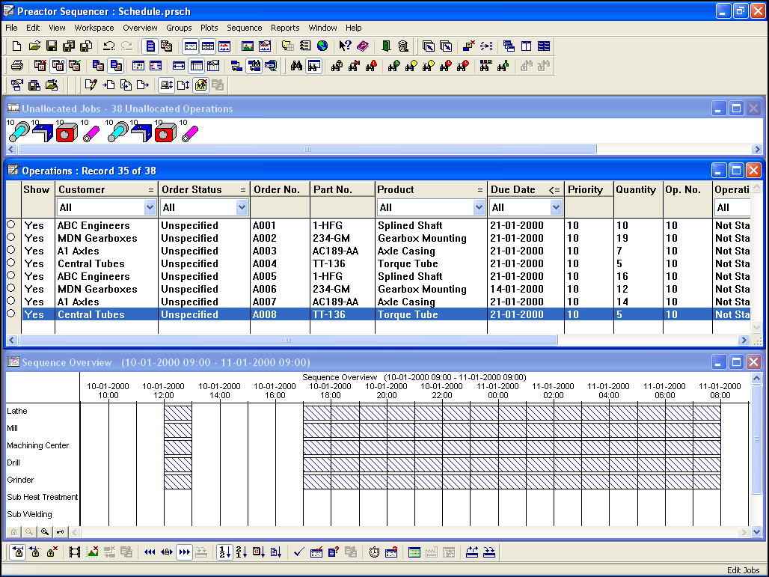The width and height of the screenshot is (769, 577).
Task: Select the radio button for order A005
Action: pyautogui.click(x=10, y=275)
